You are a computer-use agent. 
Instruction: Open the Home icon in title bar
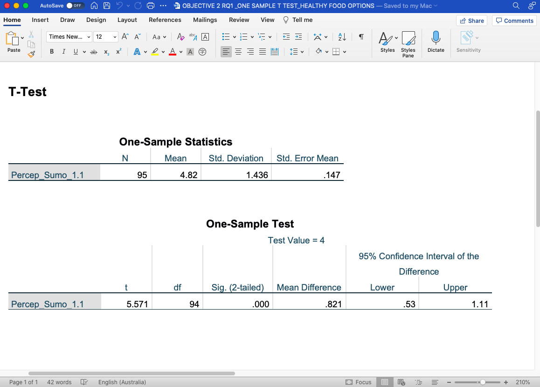(94, 6)
